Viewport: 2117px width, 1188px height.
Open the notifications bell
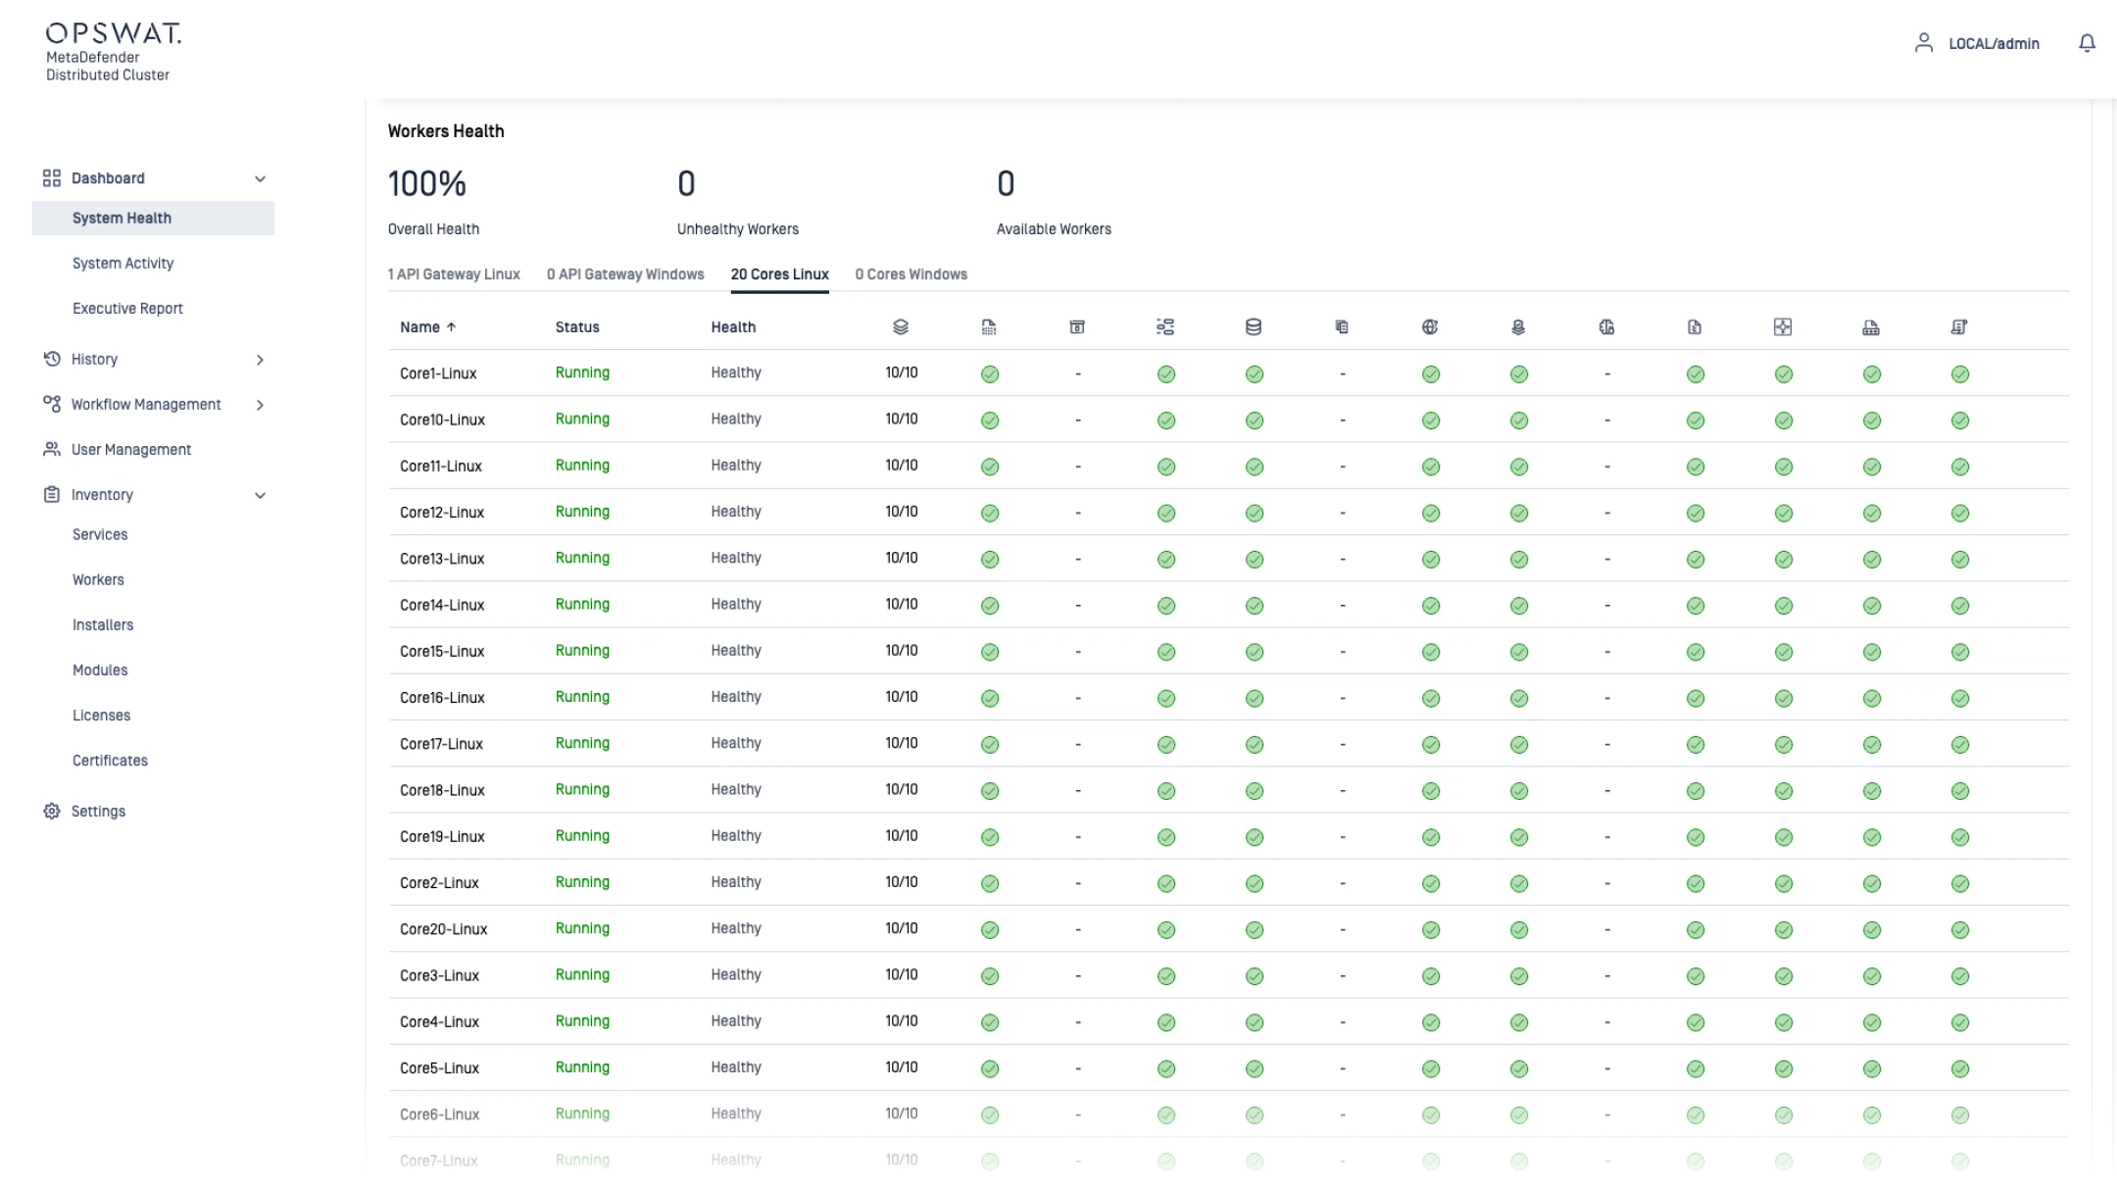2087,43
